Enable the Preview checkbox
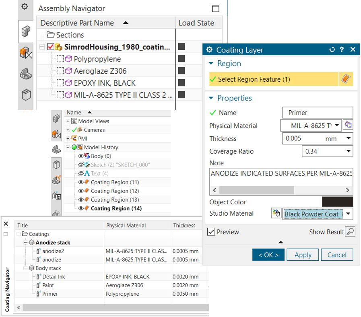Image resolution: width=361 pixels, height=317 pixels. click(x=211, y=232)
